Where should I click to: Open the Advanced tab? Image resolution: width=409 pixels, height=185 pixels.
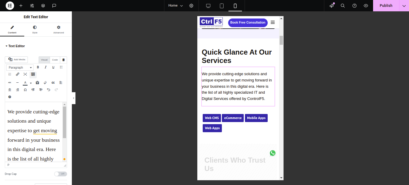(x=59, y=30)
